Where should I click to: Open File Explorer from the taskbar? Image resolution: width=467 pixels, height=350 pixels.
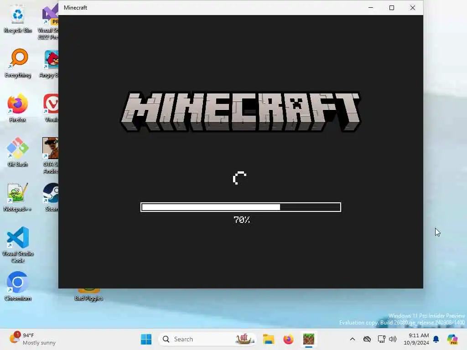click(268, 339)
